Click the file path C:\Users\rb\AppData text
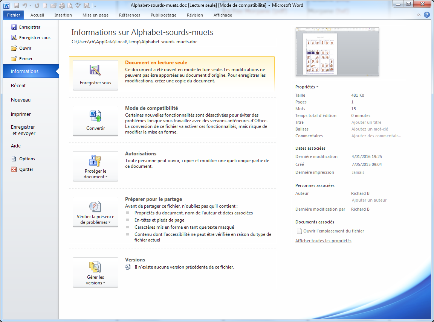The width and height of the screenshot is (434, 322). [x=134, y=42]
